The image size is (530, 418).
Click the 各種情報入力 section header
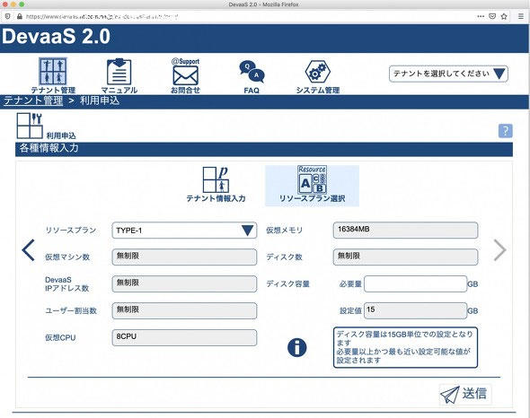click(x=264, y=149)
